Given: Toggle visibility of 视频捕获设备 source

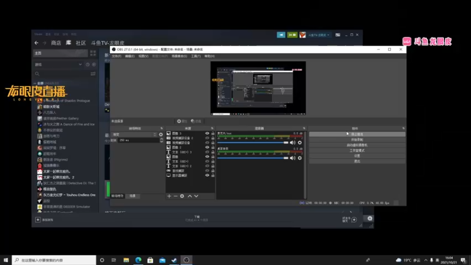Looking at the screenshot, I should pos(207,143).
